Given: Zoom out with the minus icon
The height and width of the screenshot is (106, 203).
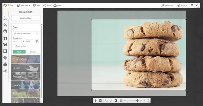Looking at the screenshot, I should 121,101.
